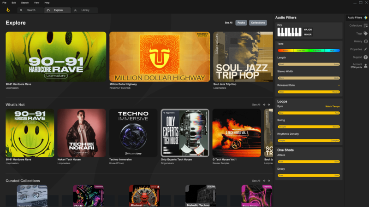
Task: Open the Melodic Techno collection thumbnail
Action: tap(201, 196)
